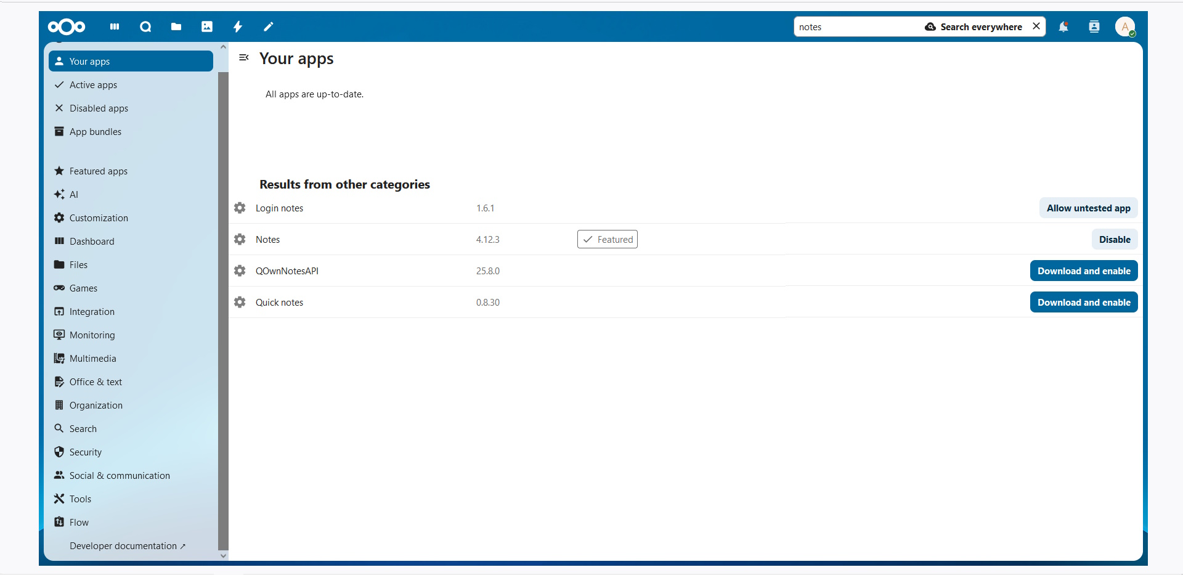Toggle the app navigation sidebar icon
The width and height of the screenshot is (1183, 575).
point(244,57)
